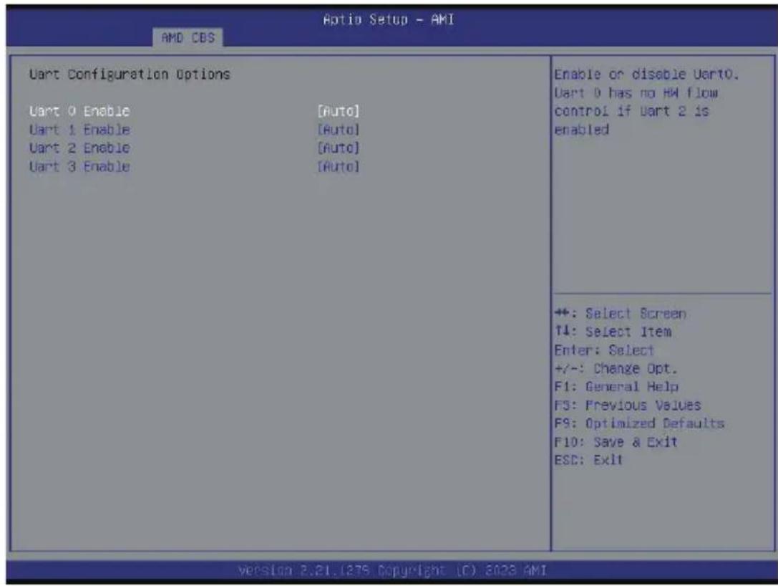The image size is (778, 586).
Task: Select the Uart 0 Enable option
Action: pyautogui.click(x=79, y=111)
